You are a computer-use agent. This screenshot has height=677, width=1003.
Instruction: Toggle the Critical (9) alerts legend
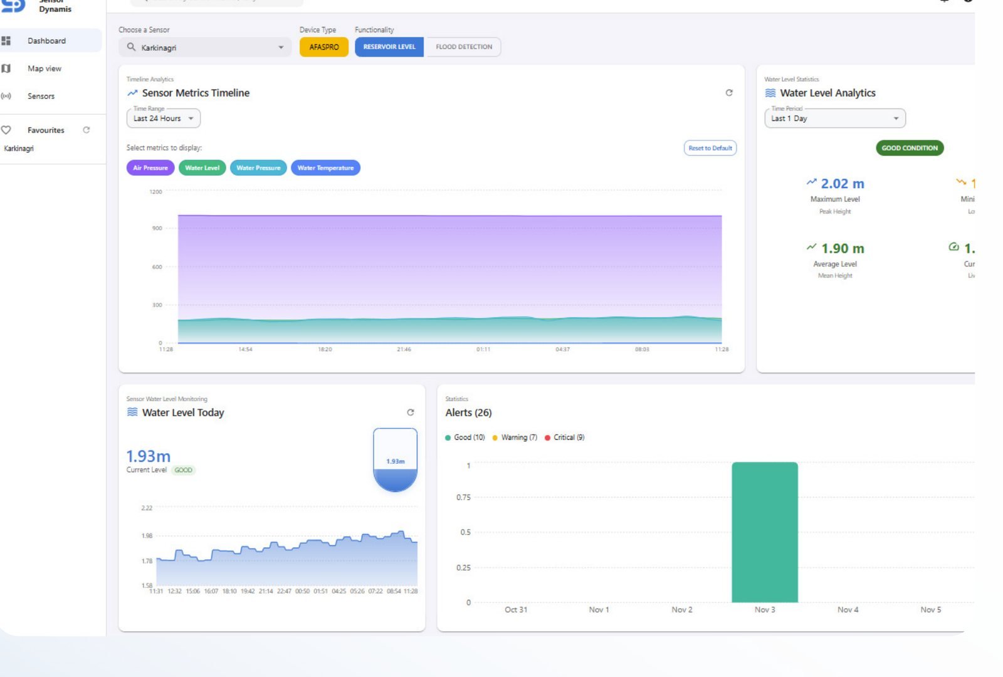[x=565, y=438]
